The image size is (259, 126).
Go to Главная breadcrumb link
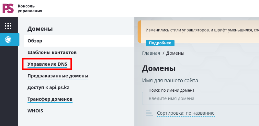pyautogui.click(x=151, y=53)
